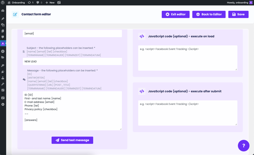254x155 pixels.
Task: Click the code icon beside execute after submit
Action: (x=142, y=91)
